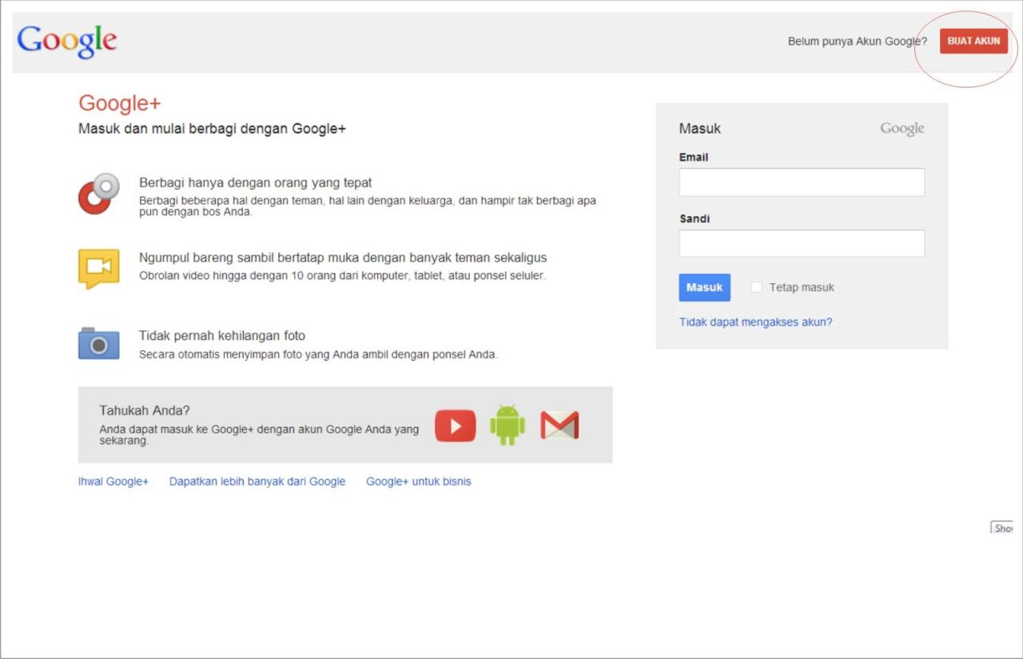This screenshot has width=1023, height=659.
Task: Open the Tidak dapat mengakses akun? link
Action: tap(755, 322)
